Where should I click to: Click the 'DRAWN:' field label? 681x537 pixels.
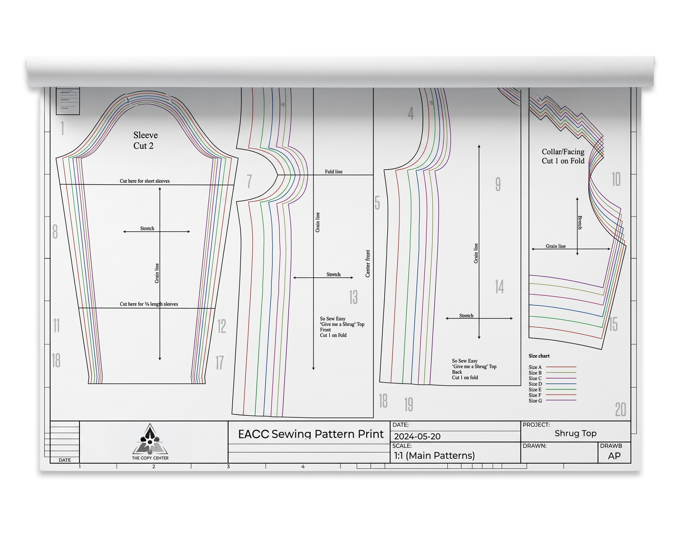tap(534, 446)
